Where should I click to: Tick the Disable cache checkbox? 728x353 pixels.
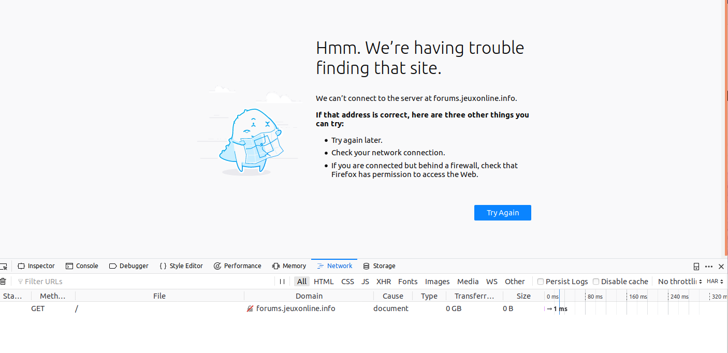tap(596, 282)
